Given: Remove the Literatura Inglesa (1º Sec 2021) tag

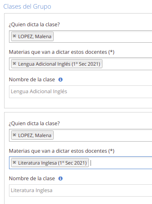Looking at the screenshot, I should [14, 163].
